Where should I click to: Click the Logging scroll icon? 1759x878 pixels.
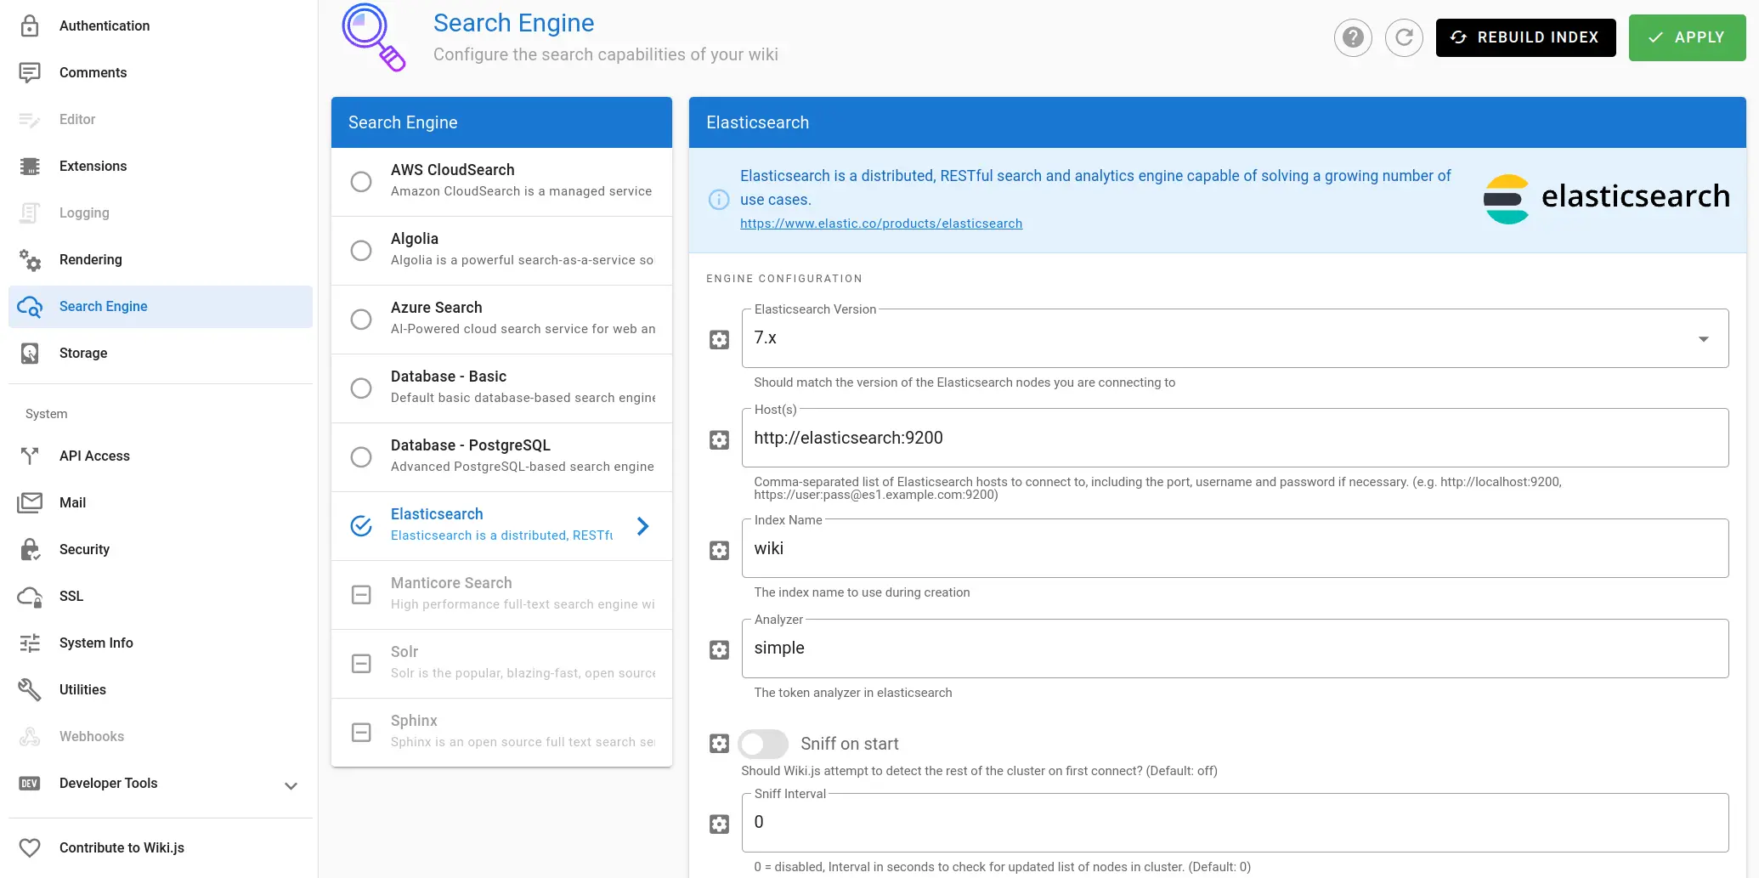point(30,212)
